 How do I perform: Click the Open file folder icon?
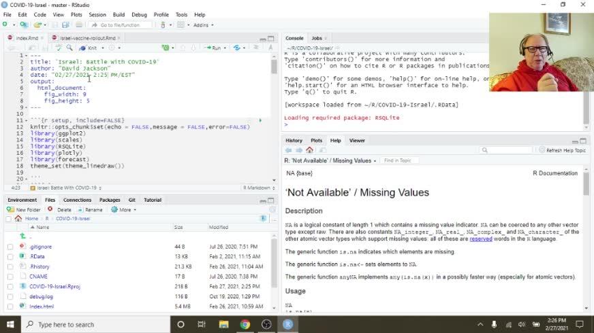pyautogui.click(x=37, y=25)
